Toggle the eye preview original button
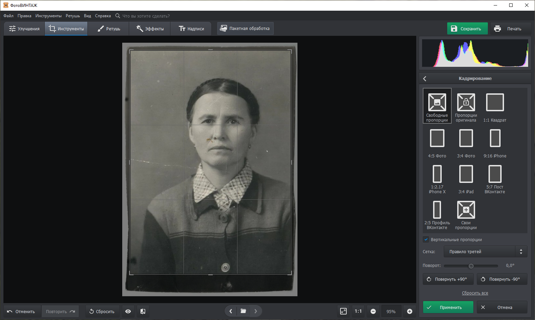 pyautogui.click(x=128, y=311)
